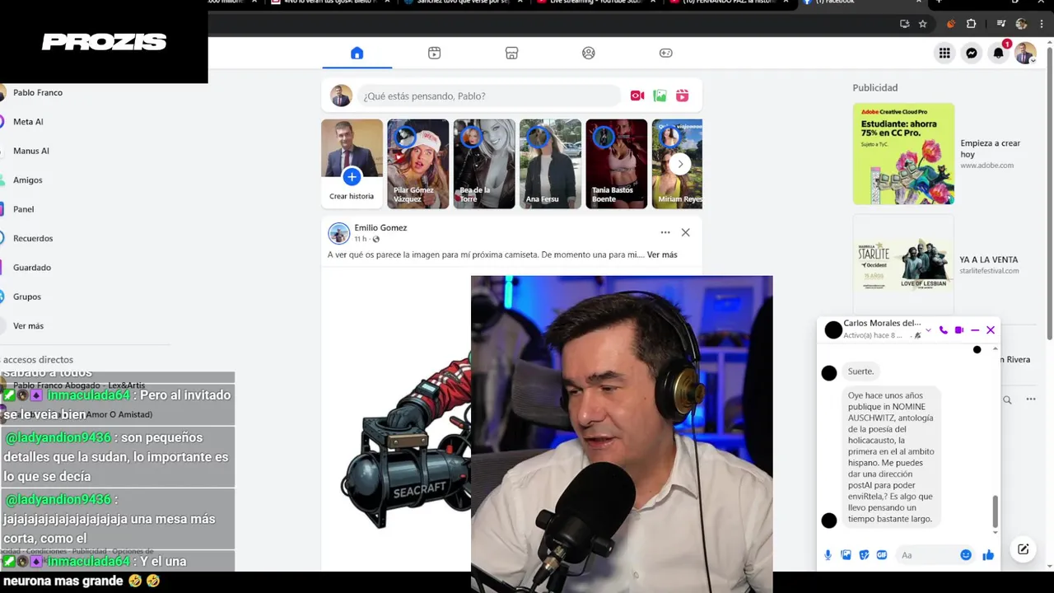Open the Carlos Morales chat settings chevron
This screenshot has height=593, width=1054.
coord(928,330)
